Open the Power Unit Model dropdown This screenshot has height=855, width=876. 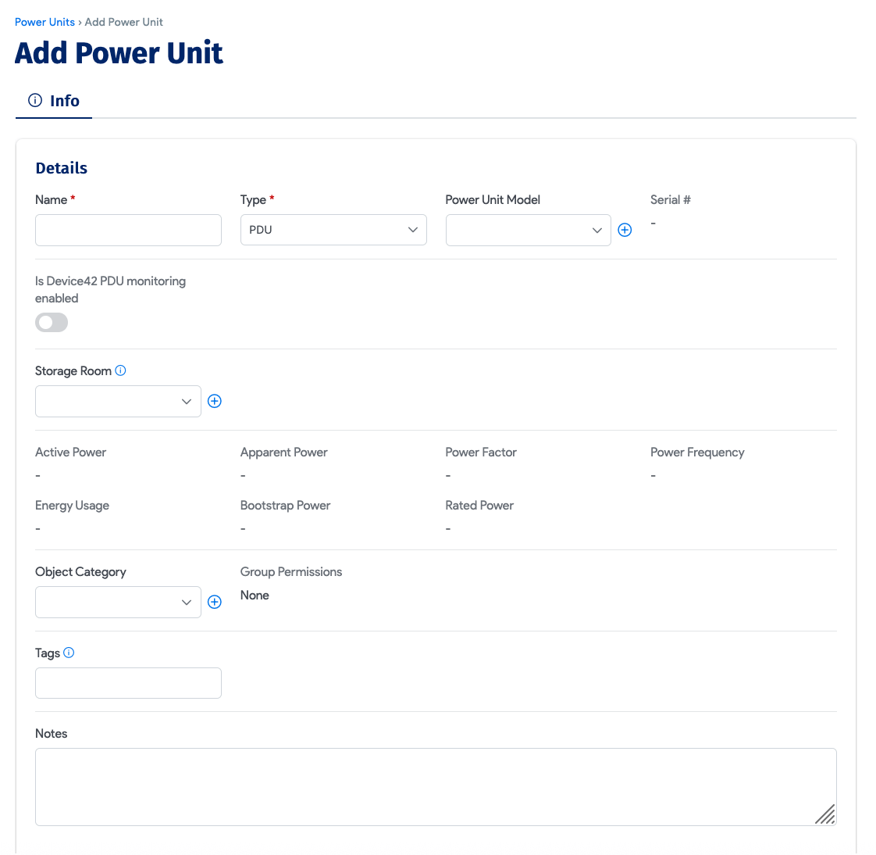(x=528, y=230)
